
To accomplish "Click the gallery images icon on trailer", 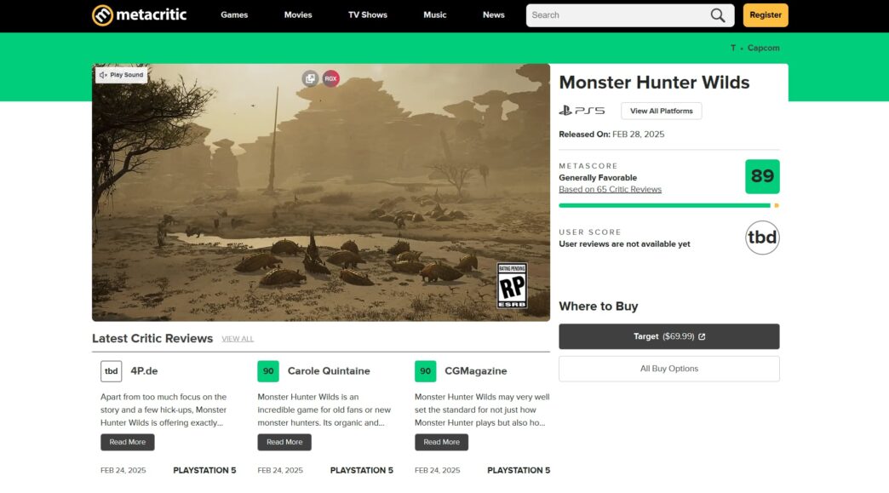I will tap(310, 78).
